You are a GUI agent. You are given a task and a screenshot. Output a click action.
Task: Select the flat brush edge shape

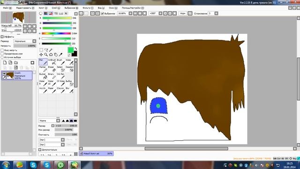[75, 121]
